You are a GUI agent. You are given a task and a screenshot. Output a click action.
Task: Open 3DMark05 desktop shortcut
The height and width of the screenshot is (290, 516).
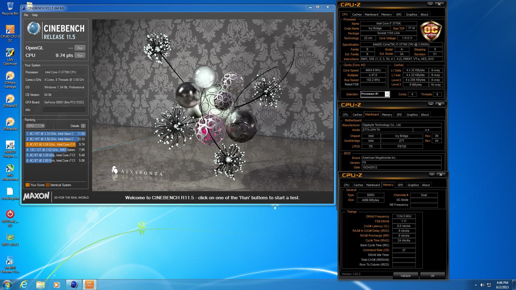10,101
